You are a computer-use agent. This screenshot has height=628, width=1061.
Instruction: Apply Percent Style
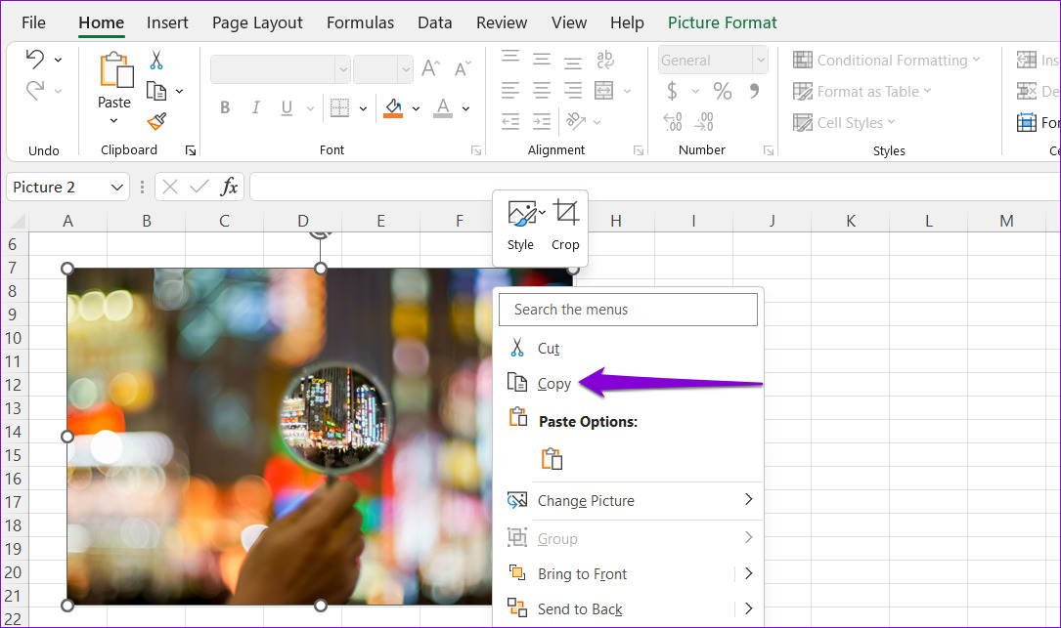click(x=722, y=91)
